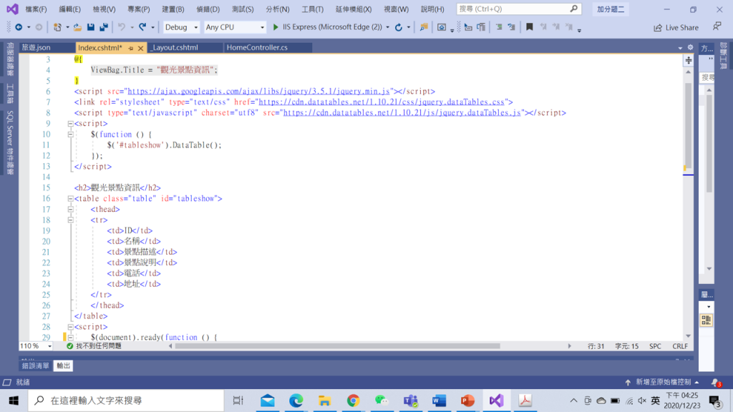Click the search magnifier in the title search box

(x=573, y=9)
